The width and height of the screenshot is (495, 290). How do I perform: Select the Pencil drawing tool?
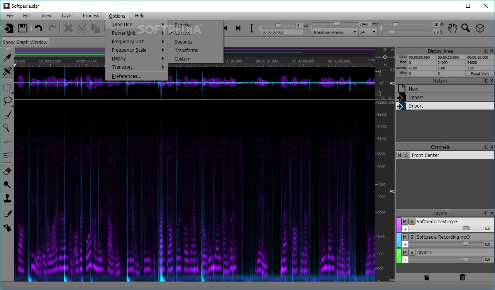point(7,213)
